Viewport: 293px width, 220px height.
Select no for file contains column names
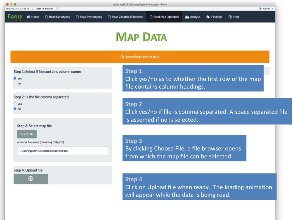click(x=15, y=83)
